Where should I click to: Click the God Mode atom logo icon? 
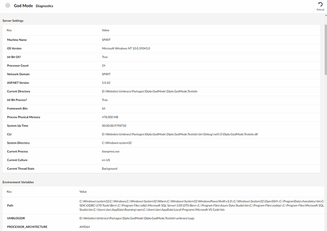click(8, 6)
